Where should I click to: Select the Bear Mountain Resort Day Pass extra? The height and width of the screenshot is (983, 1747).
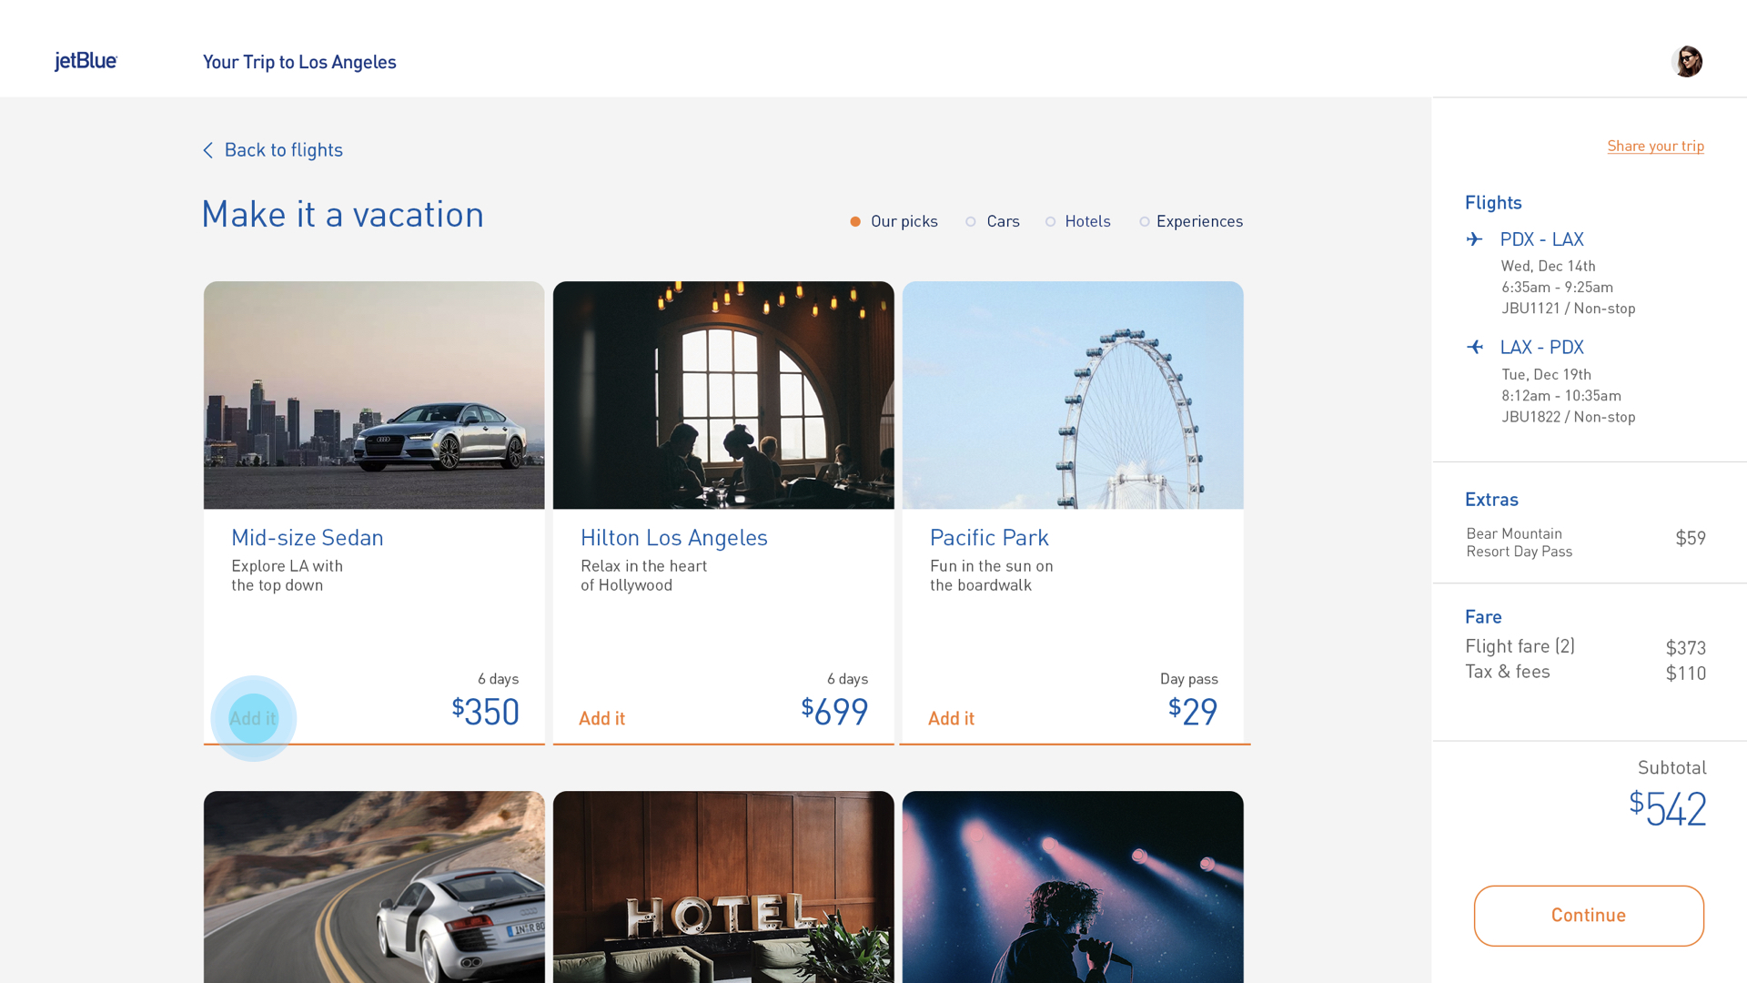click(1518, 542)
